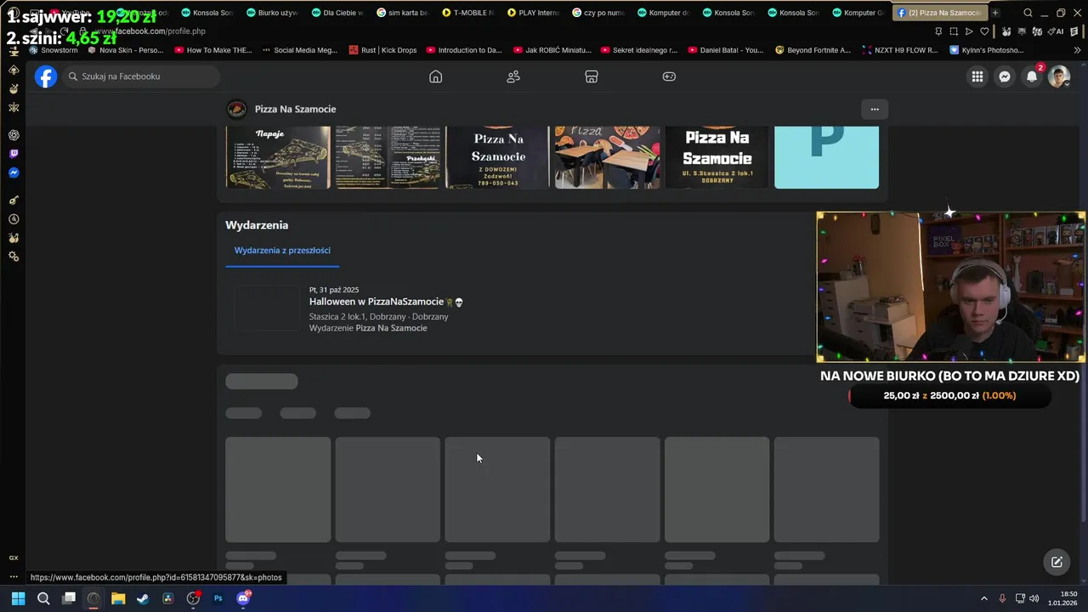Open Photoshop from the taskbar

[218, 598]
